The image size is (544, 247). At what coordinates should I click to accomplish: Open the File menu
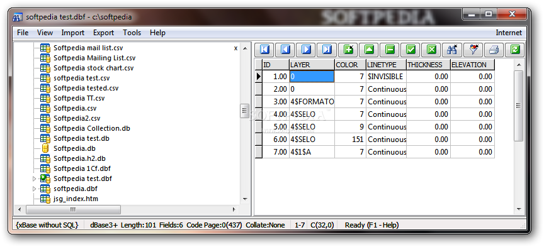(23, 33)
